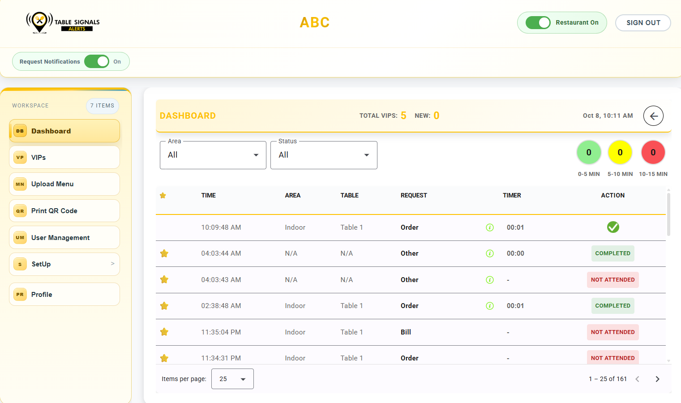Click the yellow 5-10 MIN counter circle
681x403 pixels.
coord(620,152)
